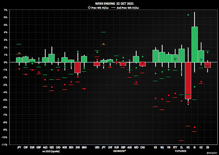
Task: Click the SI futures axis label
Action: tap(194, 147)
